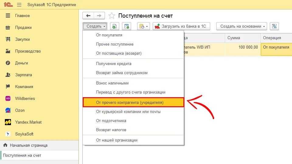Click the forward navigation arrow
The image size is (292, 164).
tap(99, 16)
